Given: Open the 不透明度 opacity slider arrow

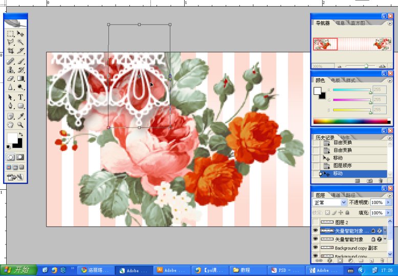Looking at the screenshot, I should click(x=388, y=203).
